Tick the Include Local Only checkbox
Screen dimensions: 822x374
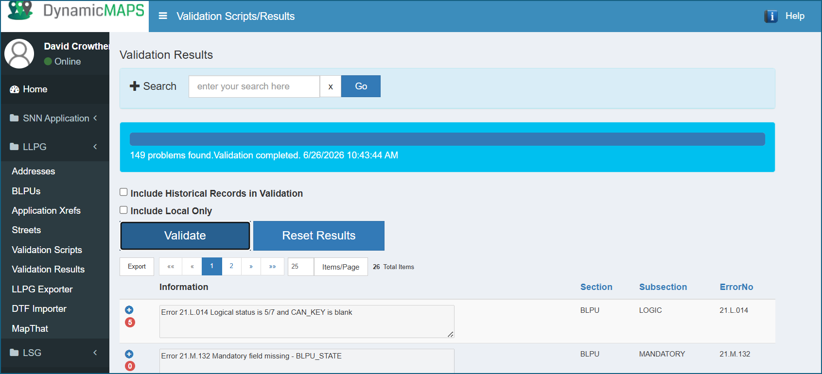(x=123, y=210)
